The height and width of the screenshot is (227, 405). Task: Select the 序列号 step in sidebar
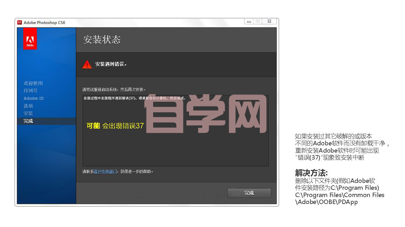[x=30, y=91]
